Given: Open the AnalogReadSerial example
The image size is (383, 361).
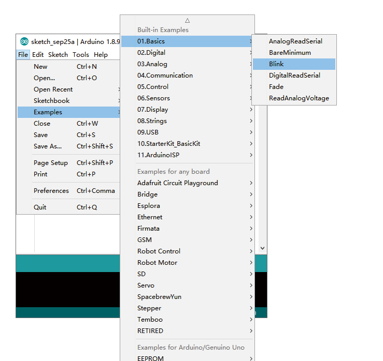Looking at the screenshot, I should [294, 41].
